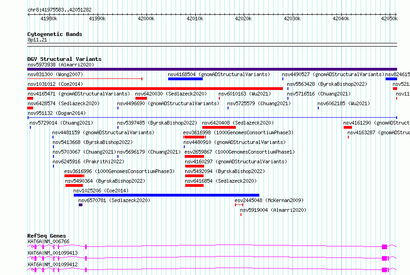This screenshot has width=410, height=275.
Task: Click the DGV Structural Variants track title
Action: (x=64, y=59)
